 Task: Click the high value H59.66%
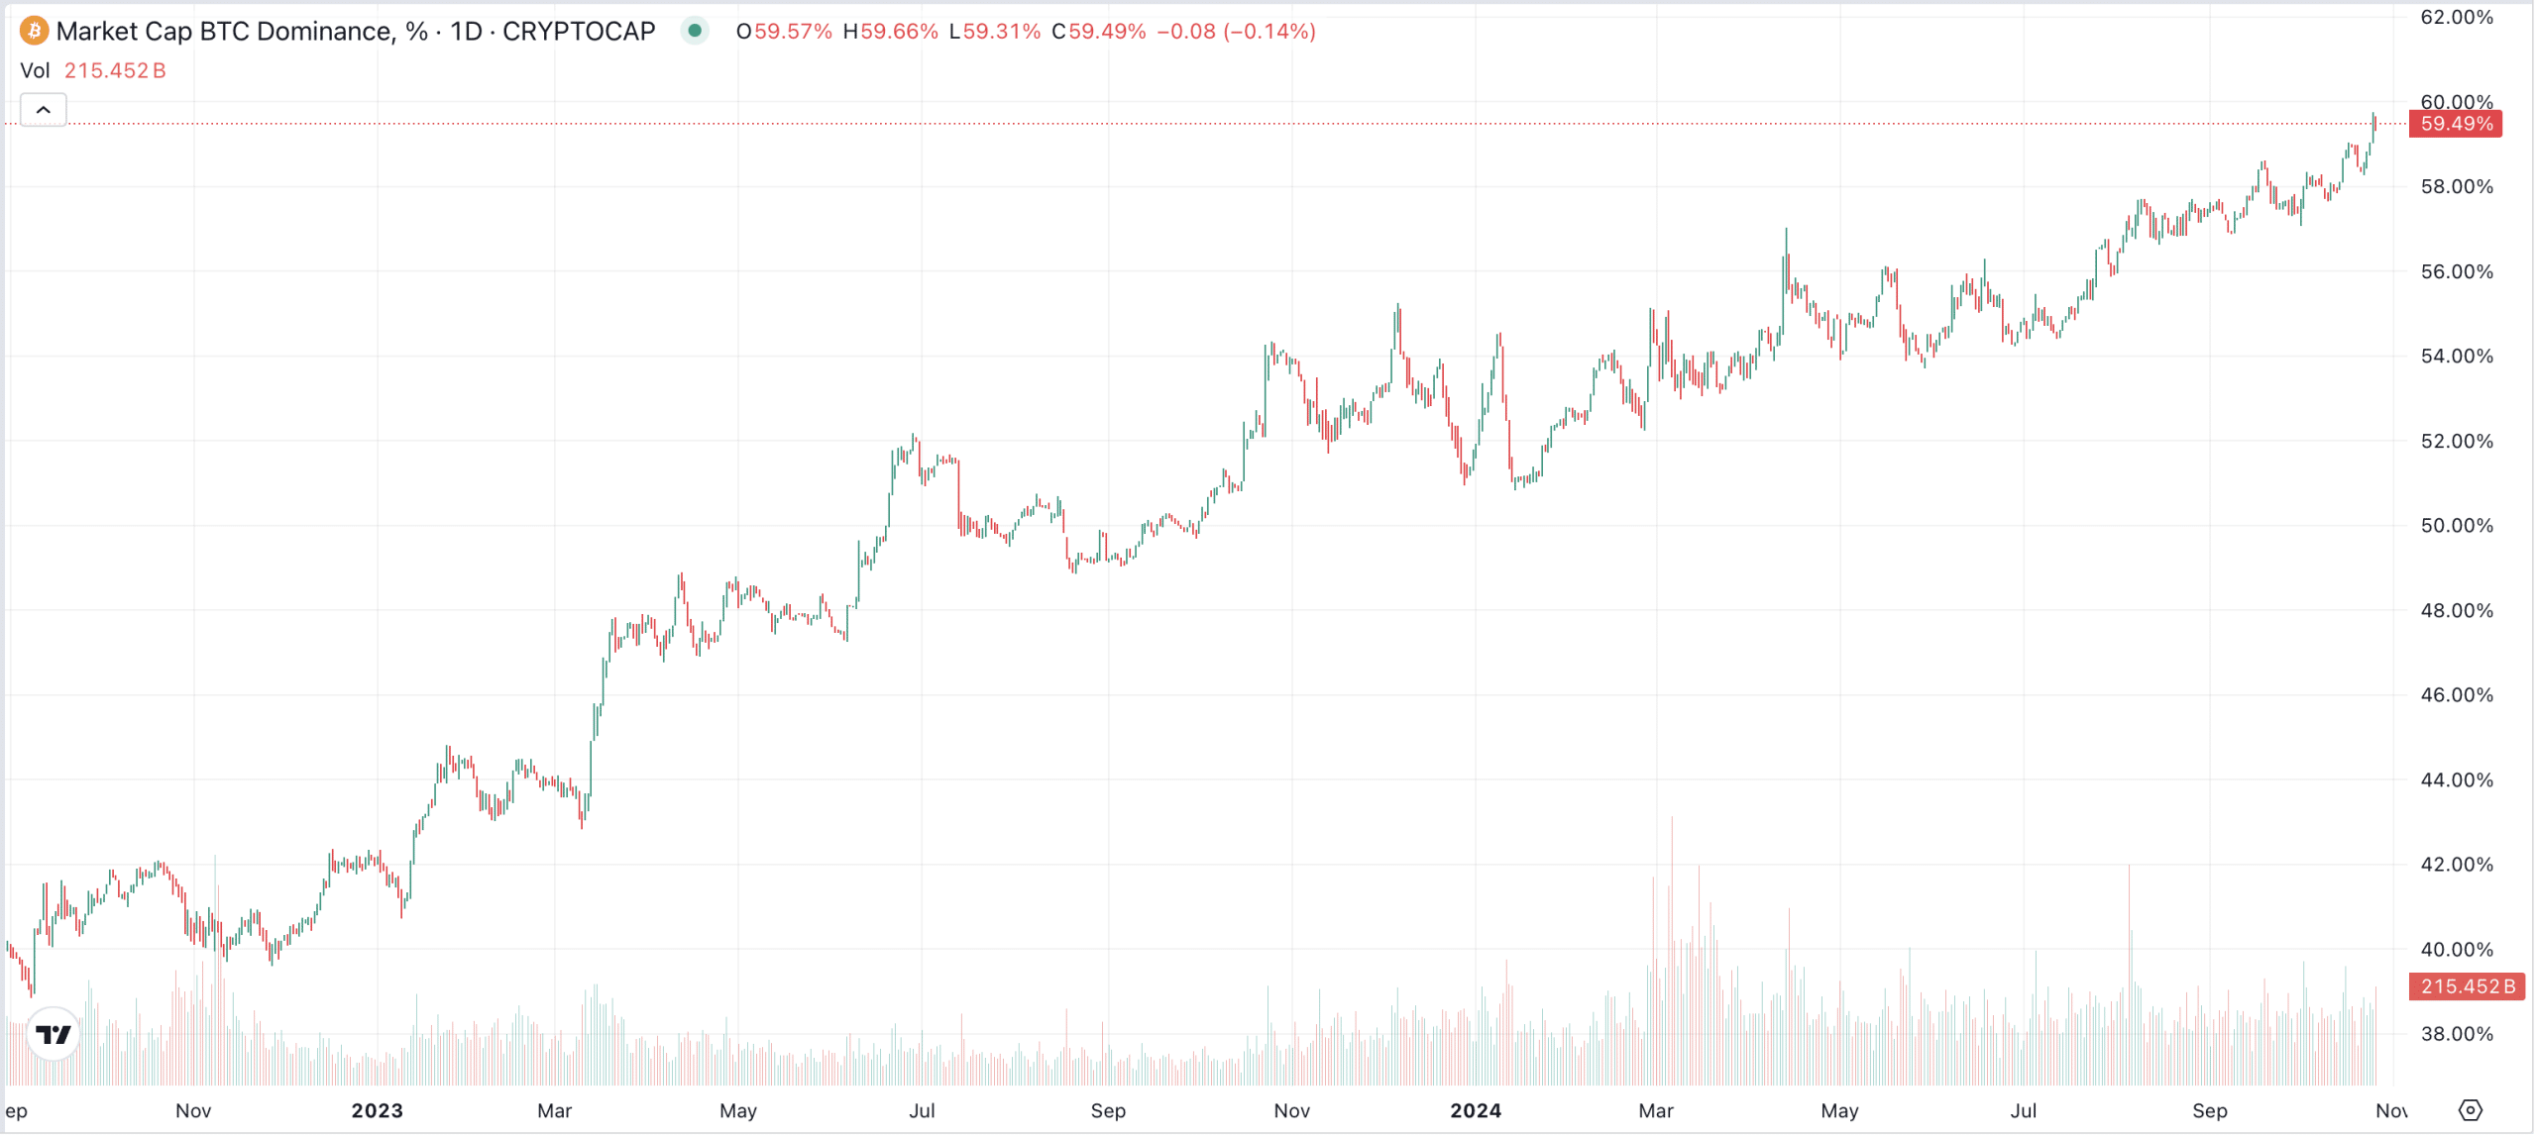(890, 31)
